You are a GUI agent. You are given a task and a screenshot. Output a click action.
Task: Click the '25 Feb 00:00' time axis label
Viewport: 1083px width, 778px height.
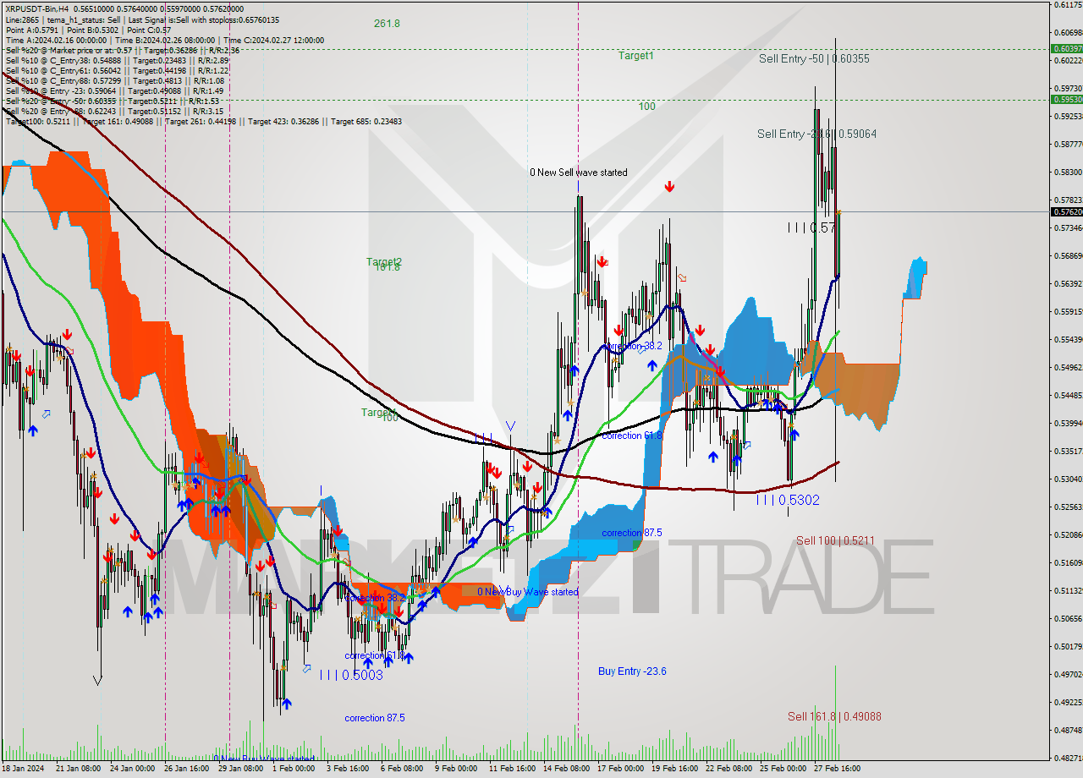pyautogui.click(x=783, y=769)
